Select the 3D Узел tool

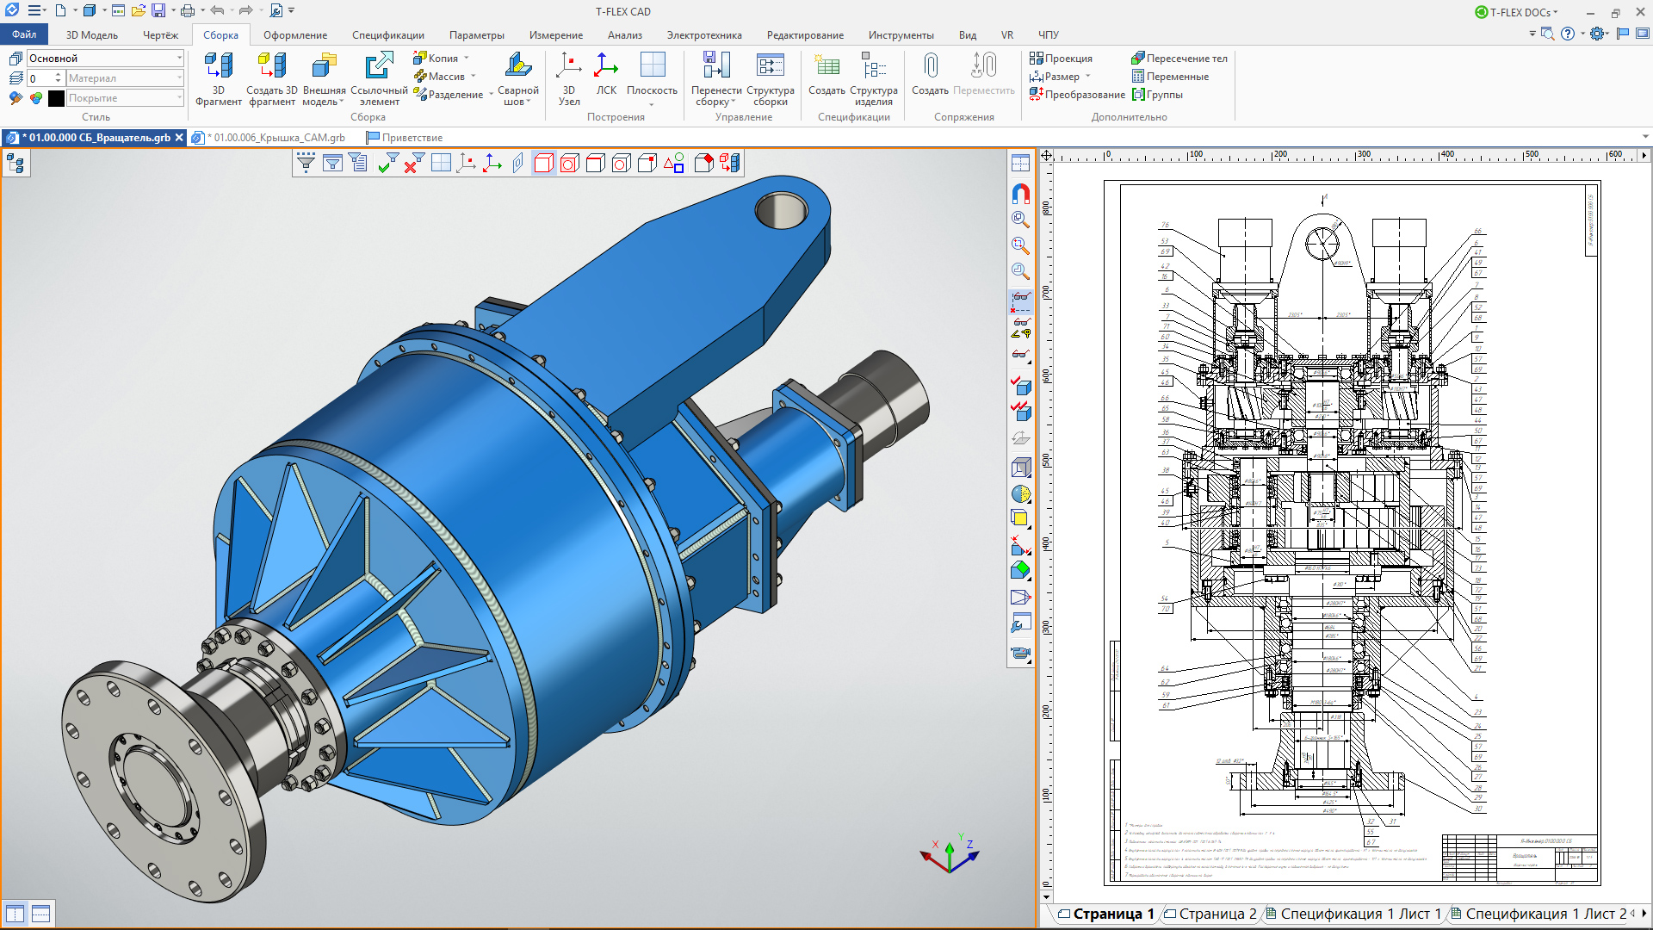click(569, 77)
